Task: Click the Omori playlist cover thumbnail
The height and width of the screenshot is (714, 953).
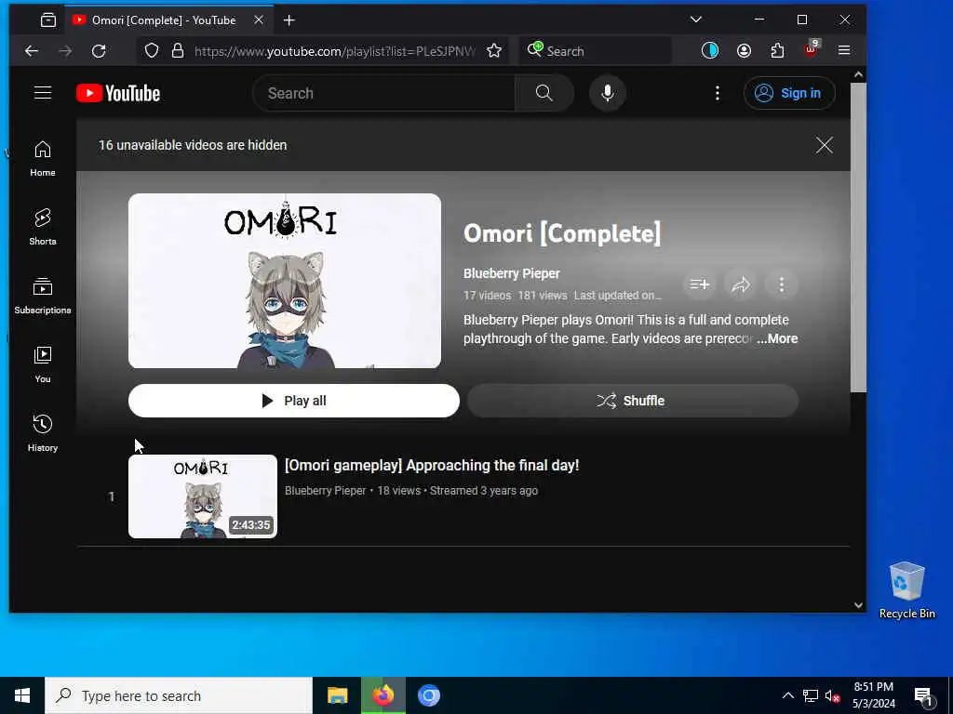Action: click(x=285, y=281)
